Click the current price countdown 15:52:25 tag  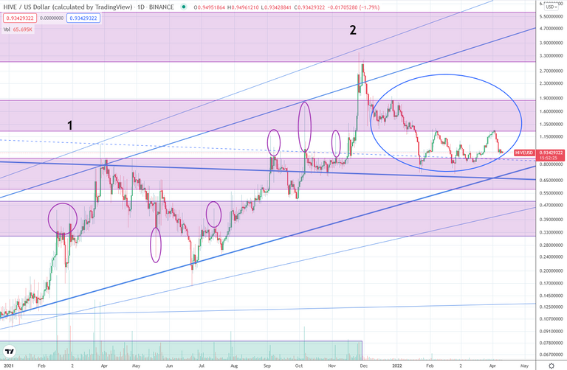550,158
